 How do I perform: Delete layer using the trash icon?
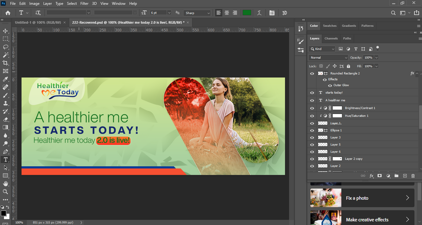(x=413, y=176)
